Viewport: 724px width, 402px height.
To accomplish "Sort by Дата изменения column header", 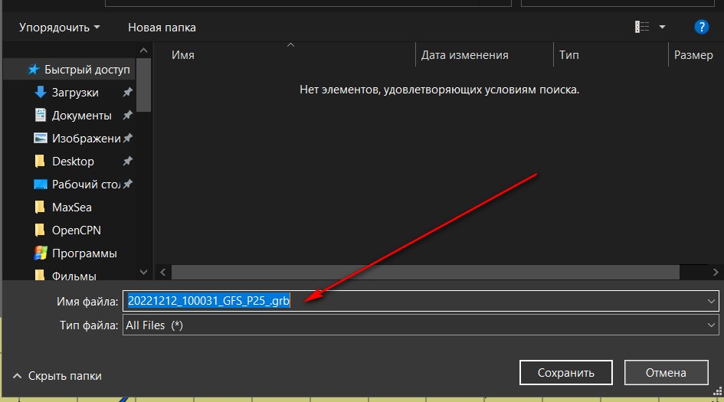I will 464,55.
